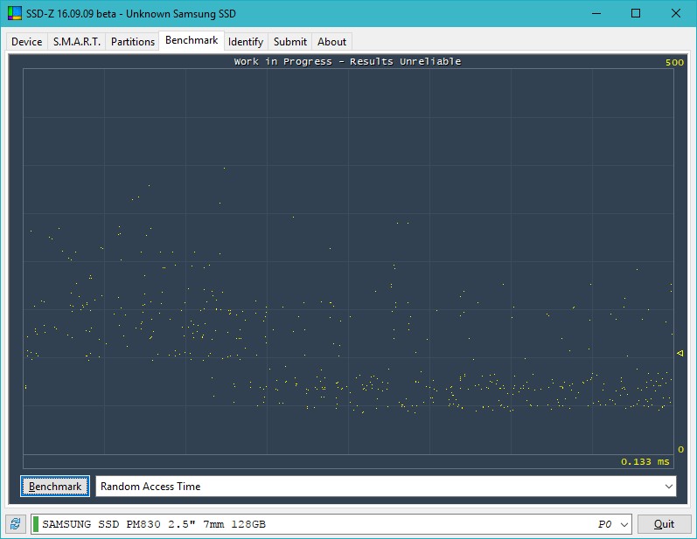
Task: Click the 0.133 ms result reading
Action: point(645,462)
